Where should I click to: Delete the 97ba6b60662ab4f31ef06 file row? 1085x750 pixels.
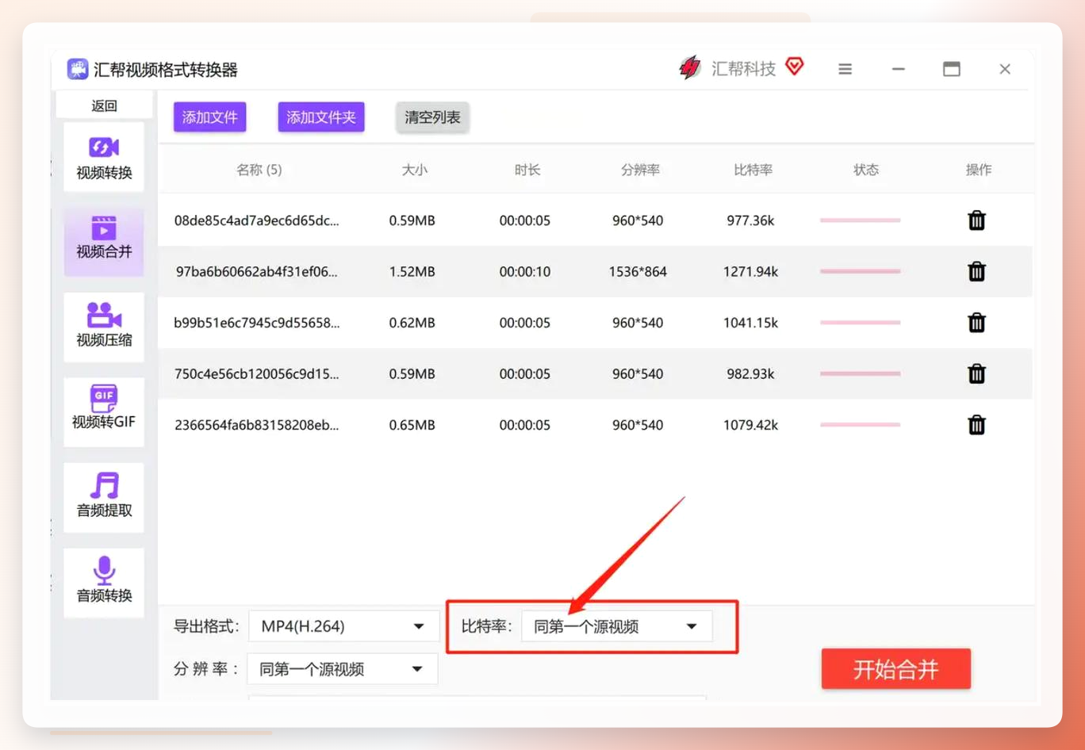click(976, 271)
